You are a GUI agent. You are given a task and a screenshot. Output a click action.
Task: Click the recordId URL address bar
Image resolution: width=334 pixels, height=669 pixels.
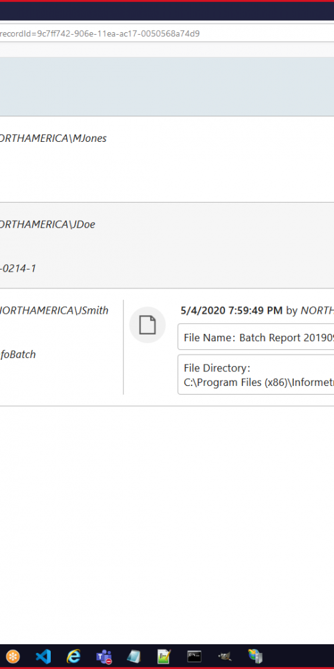tap(167, 33)
